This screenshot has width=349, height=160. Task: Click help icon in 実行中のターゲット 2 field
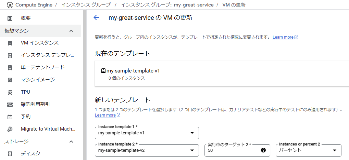click(x=263, y=150)
